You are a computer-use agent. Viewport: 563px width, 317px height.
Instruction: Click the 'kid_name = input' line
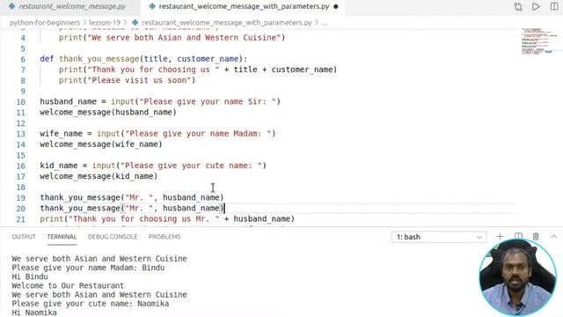point(153,166)
